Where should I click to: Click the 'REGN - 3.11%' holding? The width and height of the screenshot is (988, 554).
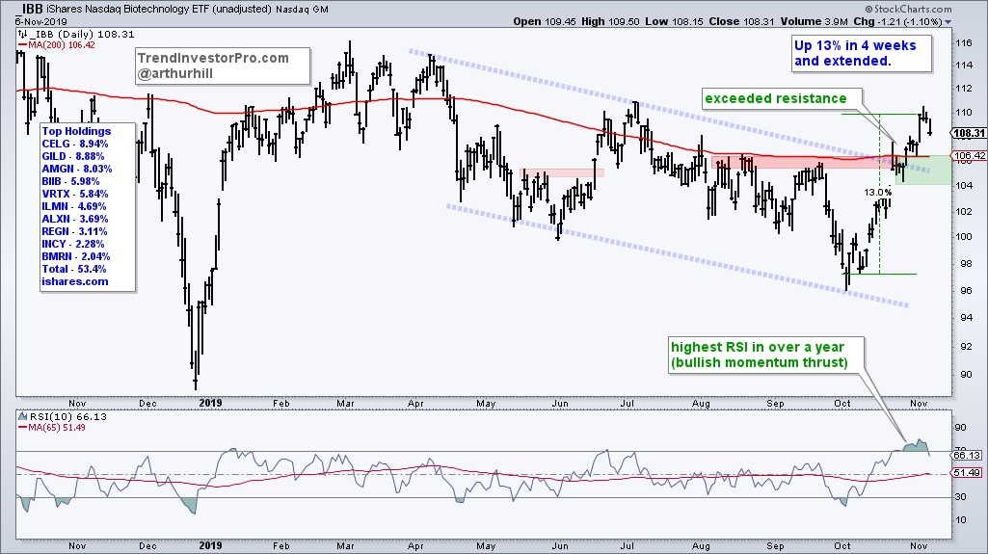coord(74,231)
